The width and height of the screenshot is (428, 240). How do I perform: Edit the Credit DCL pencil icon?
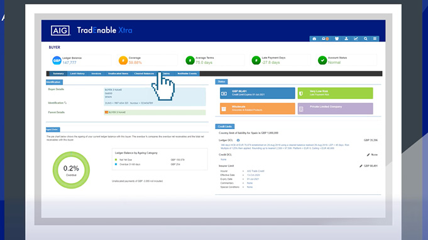tap(368, 155)
